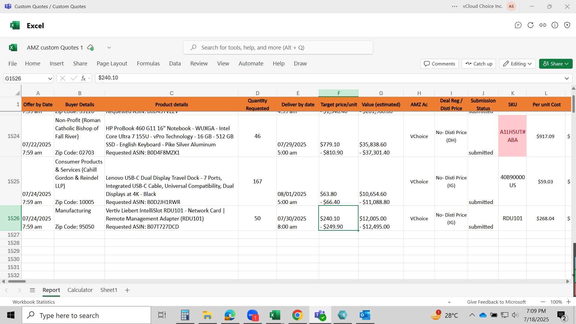This screenshot has width=576, height=324.
Task: Zoom out with the minus icon
Action: (x=543, y=302)
